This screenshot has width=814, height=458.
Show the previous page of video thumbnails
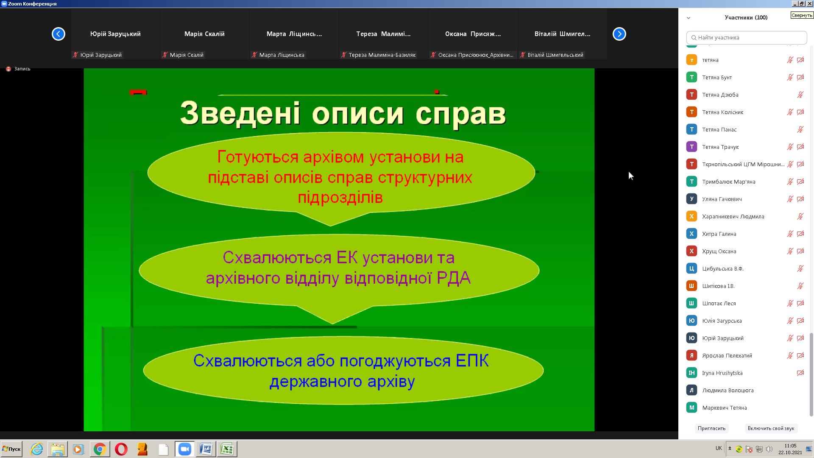click(59, 34)
